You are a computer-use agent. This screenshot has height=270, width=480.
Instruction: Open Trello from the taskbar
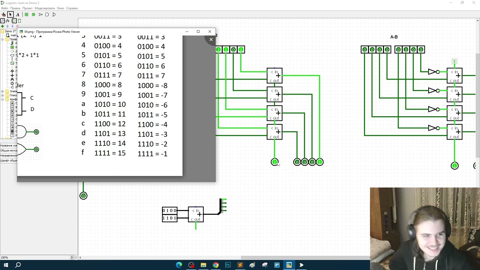(277, 265)
